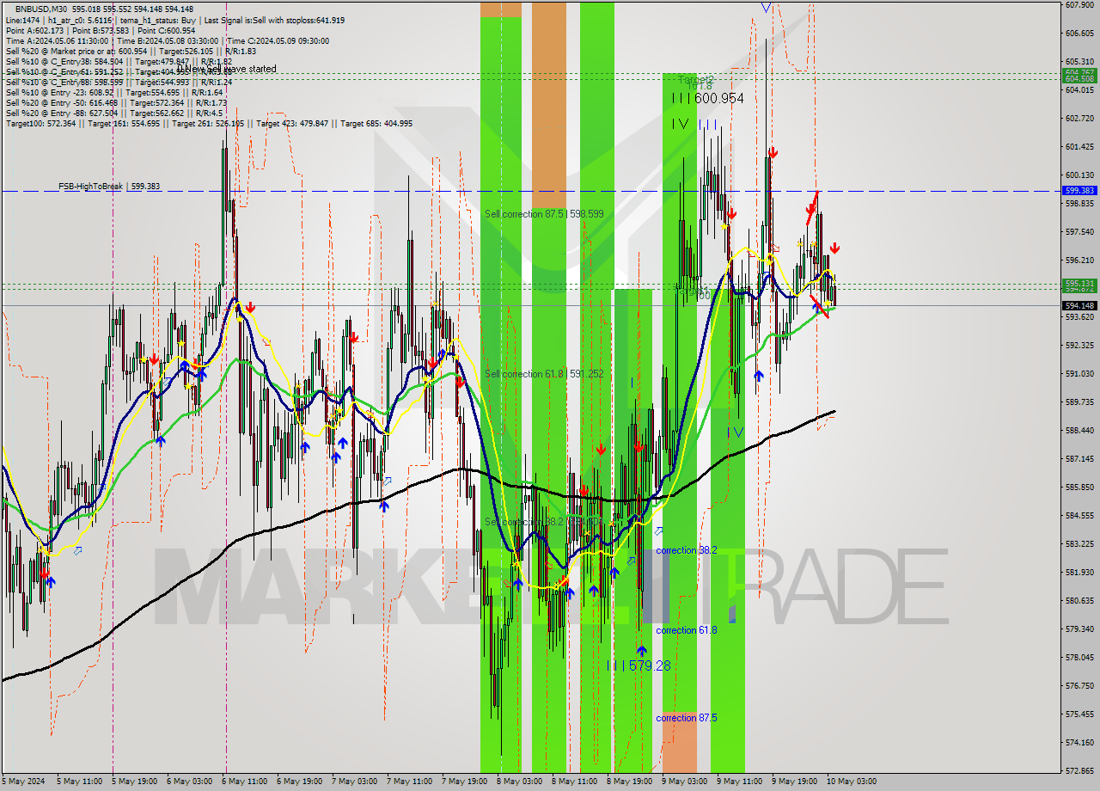Click the '5 May 2024' time axis label
This screenshot has width=1100, height=791.
(24, 782)
